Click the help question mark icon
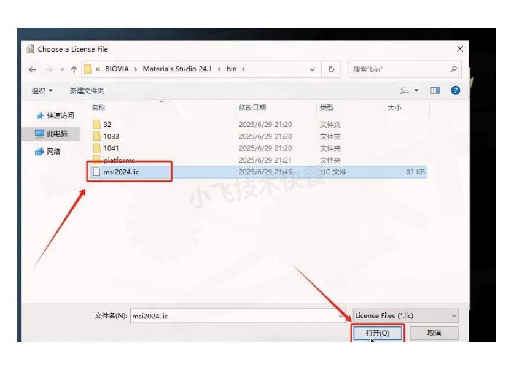Screen dimensions: 514x370 [455, 90]
